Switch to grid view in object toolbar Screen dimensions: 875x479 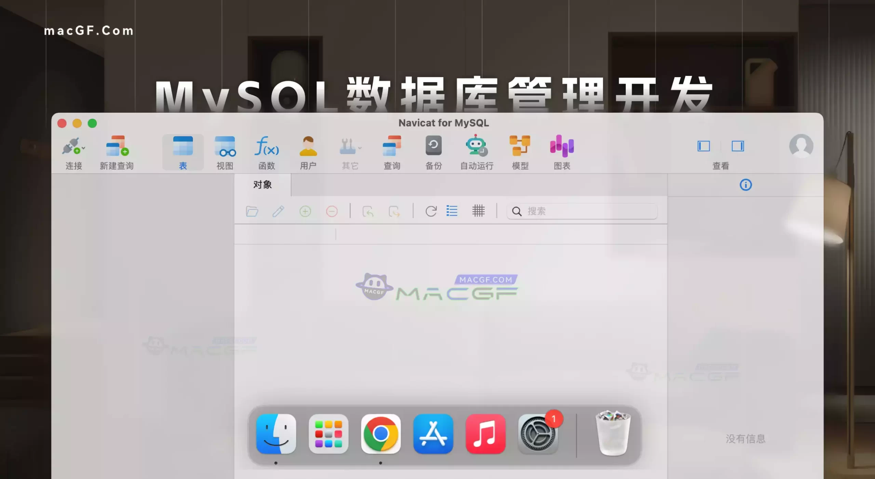point(478,211)
